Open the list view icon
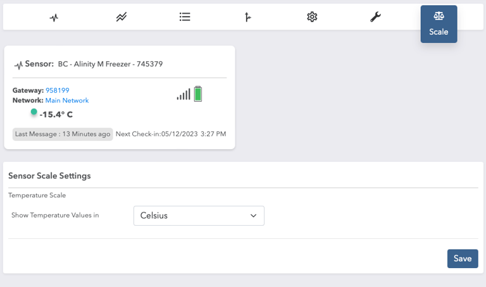The width and height of the screenshot is (486, 287). tap(185, 16)
